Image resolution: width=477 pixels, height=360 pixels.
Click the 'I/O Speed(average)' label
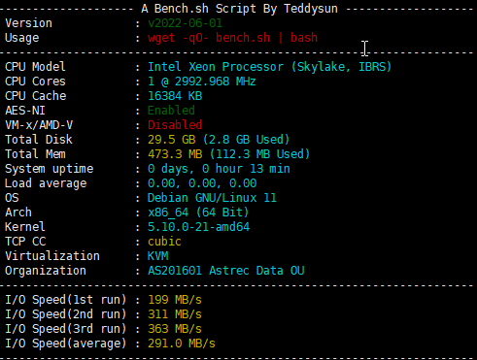click(66, 344)
